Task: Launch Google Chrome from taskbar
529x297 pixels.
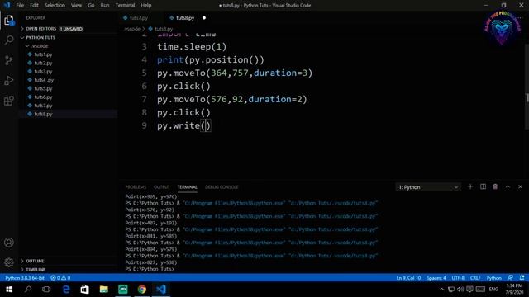Action: tap(142, 290)
